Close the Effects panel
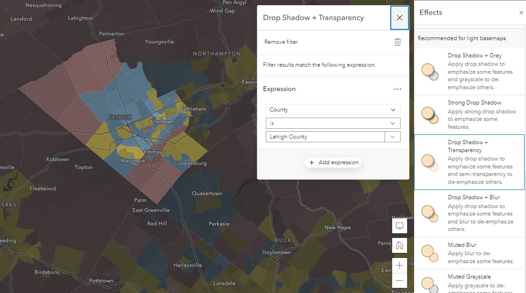Viewport: 526px width, 293px height. coord(521,13)
